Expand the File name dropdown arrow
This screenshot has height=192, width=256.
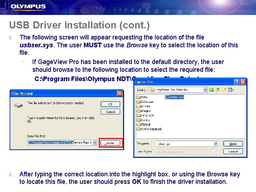215,144
